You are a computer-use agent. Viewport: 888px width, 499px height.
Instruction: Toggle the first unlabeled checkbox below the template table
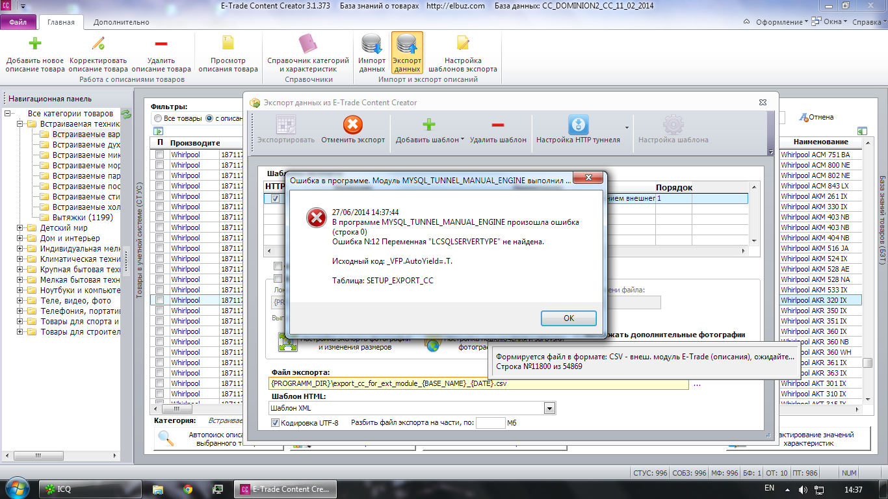(x=278, y=266)
